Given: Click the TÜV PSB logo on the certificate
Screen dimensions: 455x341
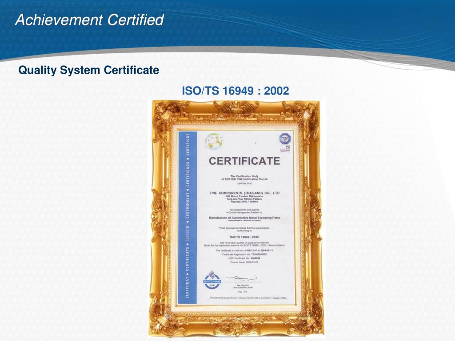Looking at the screenshot, I should click(x=285, y=143).
